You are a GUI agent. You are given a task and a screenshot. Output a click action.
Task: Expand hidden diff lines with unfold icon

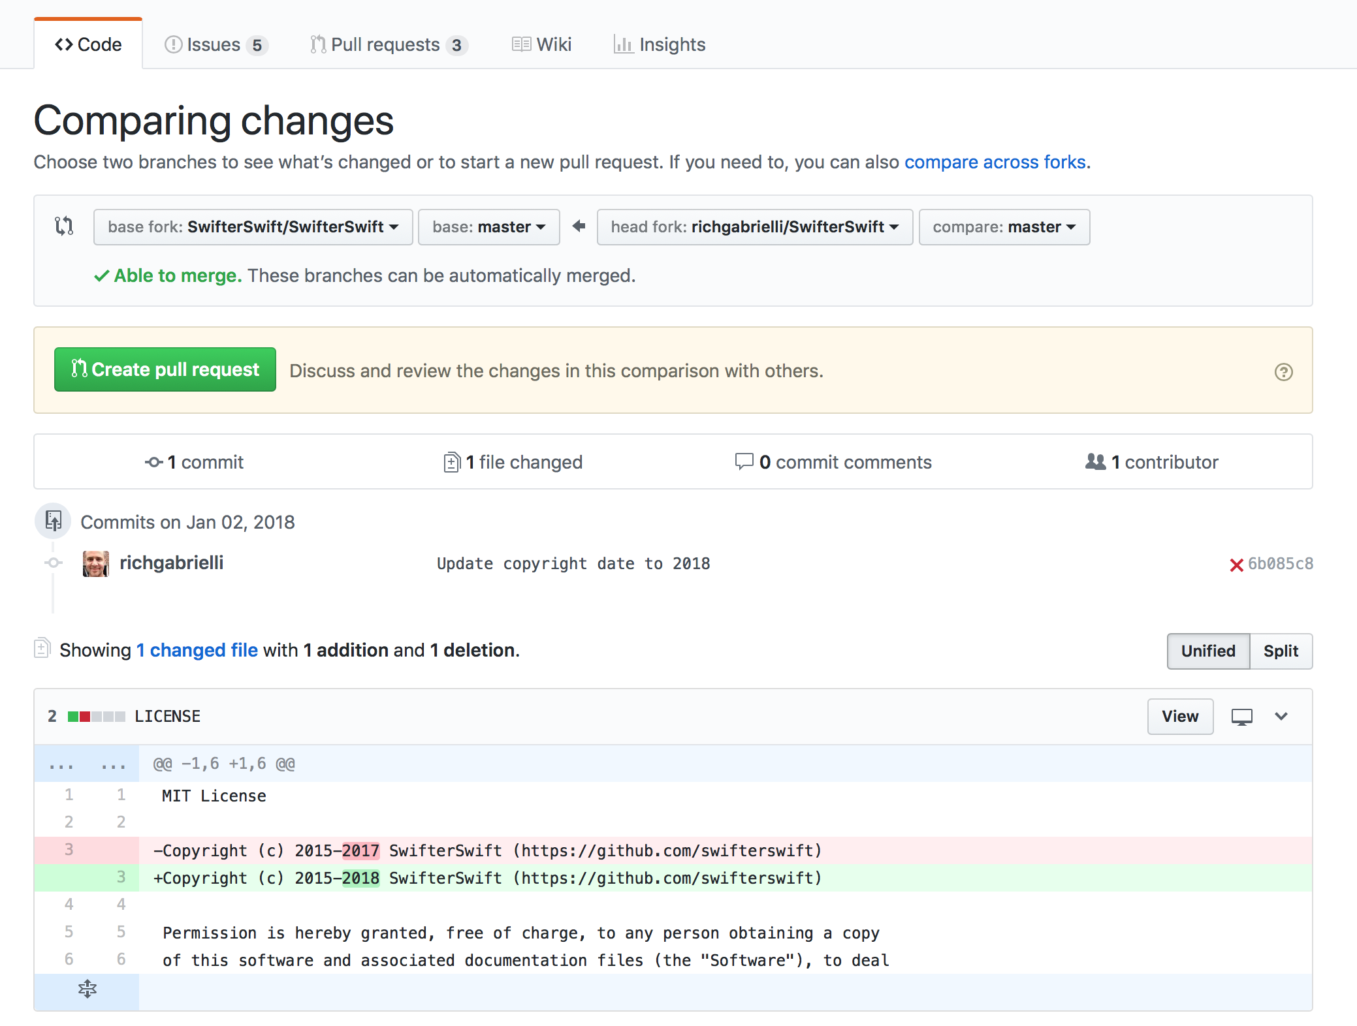(x=87, y=989)
